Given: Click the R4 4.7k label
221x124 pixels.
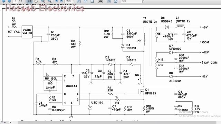Looking at the screenshot, I should [38, 60].
